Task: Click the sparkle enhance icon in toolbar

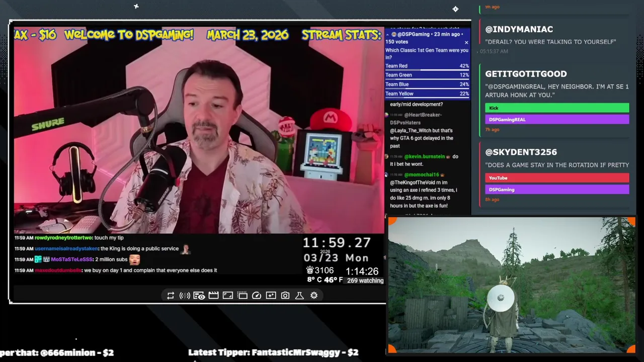Action: [x=271, y=296]
